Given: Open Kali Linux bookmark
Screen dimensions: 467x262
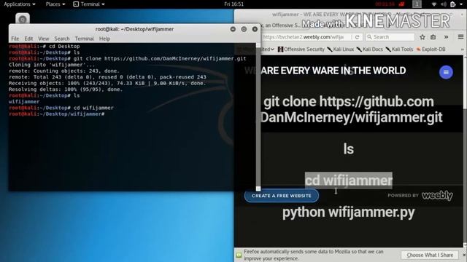Looking at the screenshot, I should (341, 49).
